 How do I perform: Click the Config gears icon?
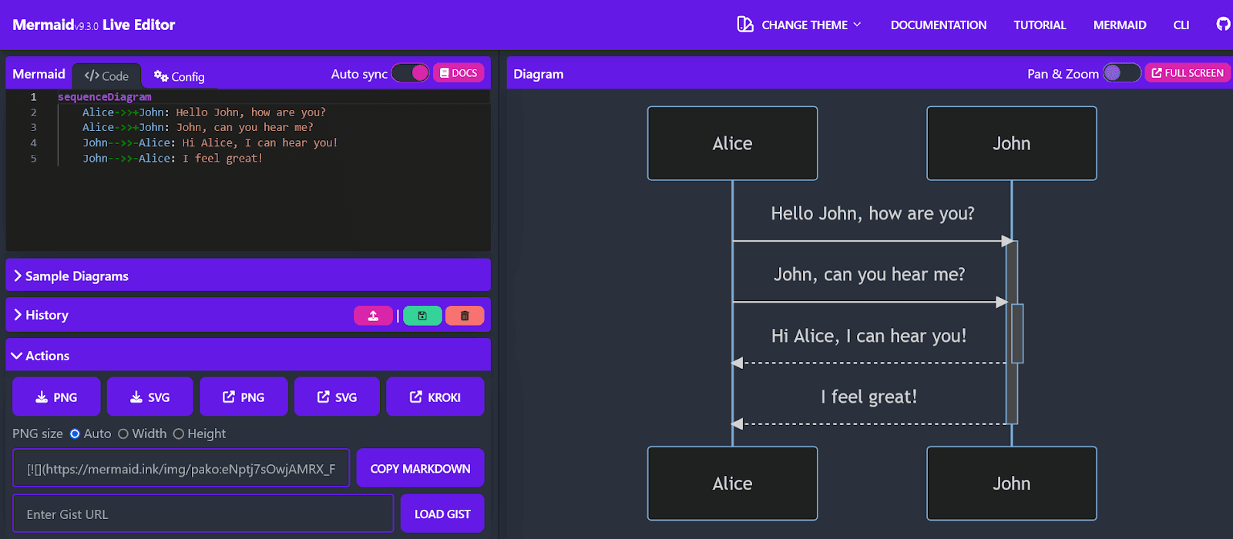[161, 75]
